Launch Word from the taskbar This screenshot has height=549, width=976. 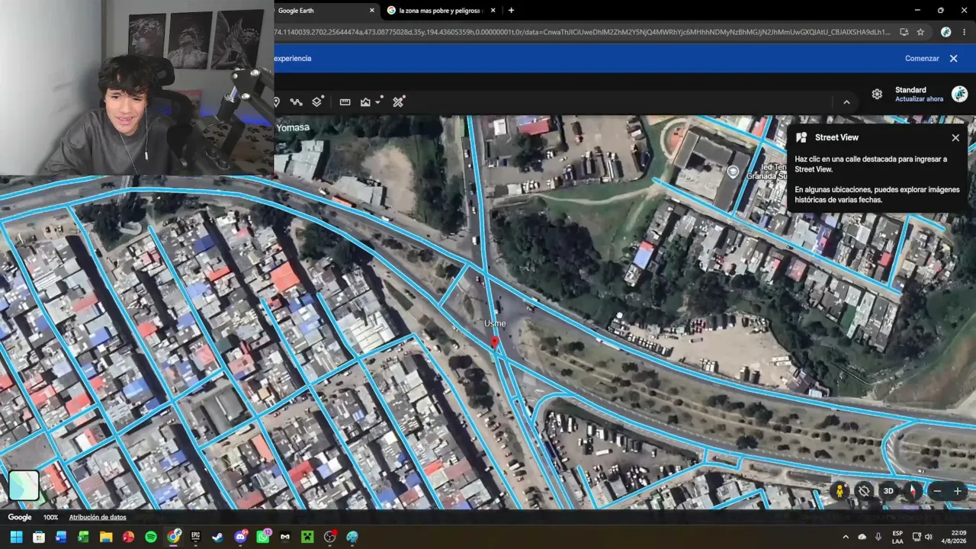61,537
